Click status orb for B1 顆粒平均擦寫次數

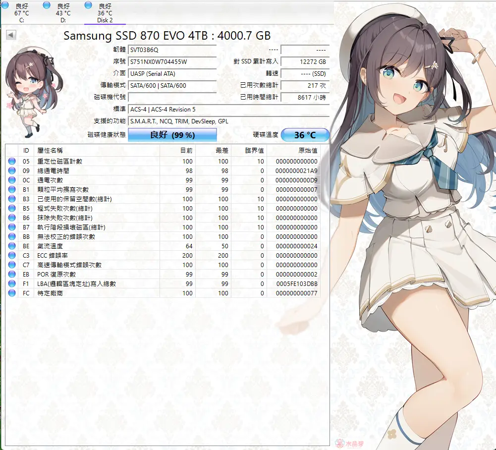pyautogui.click(x=12, y=189)
